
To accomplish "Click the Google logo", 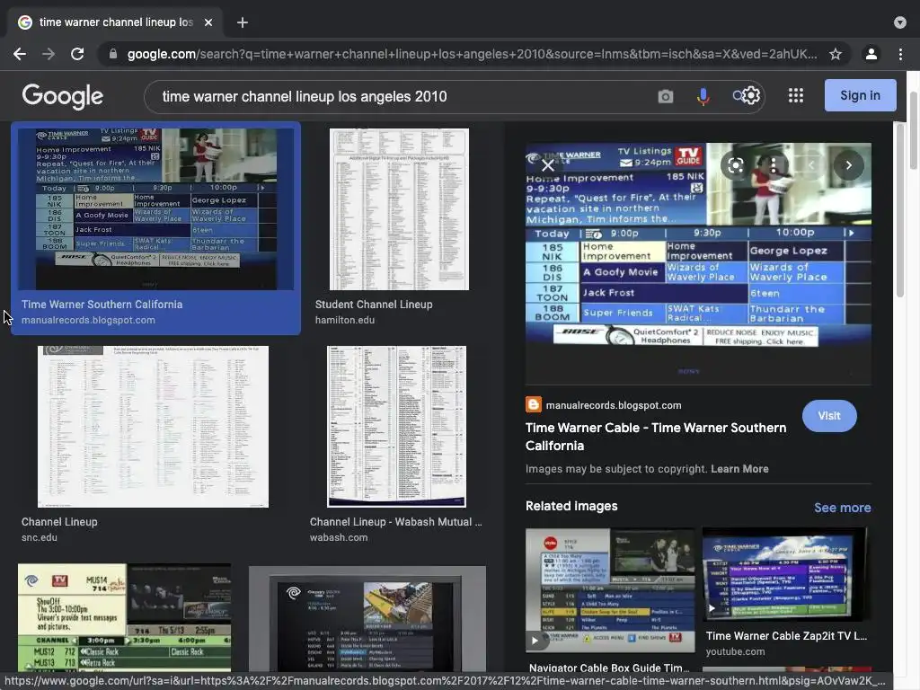I will [63, 96].
